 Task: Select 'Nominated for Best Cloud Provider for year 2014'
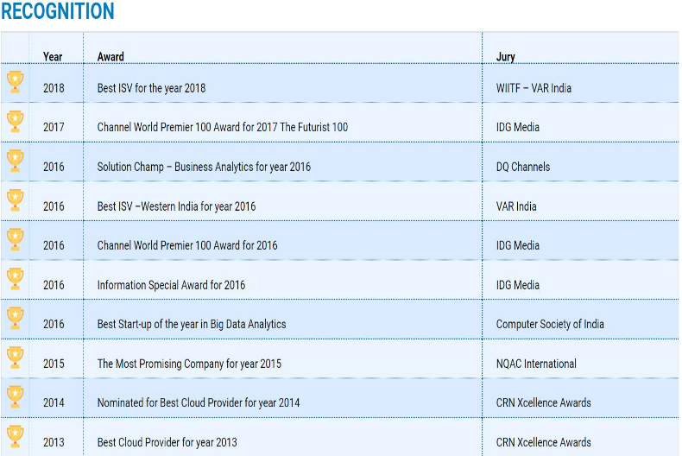tap(199, 402)
